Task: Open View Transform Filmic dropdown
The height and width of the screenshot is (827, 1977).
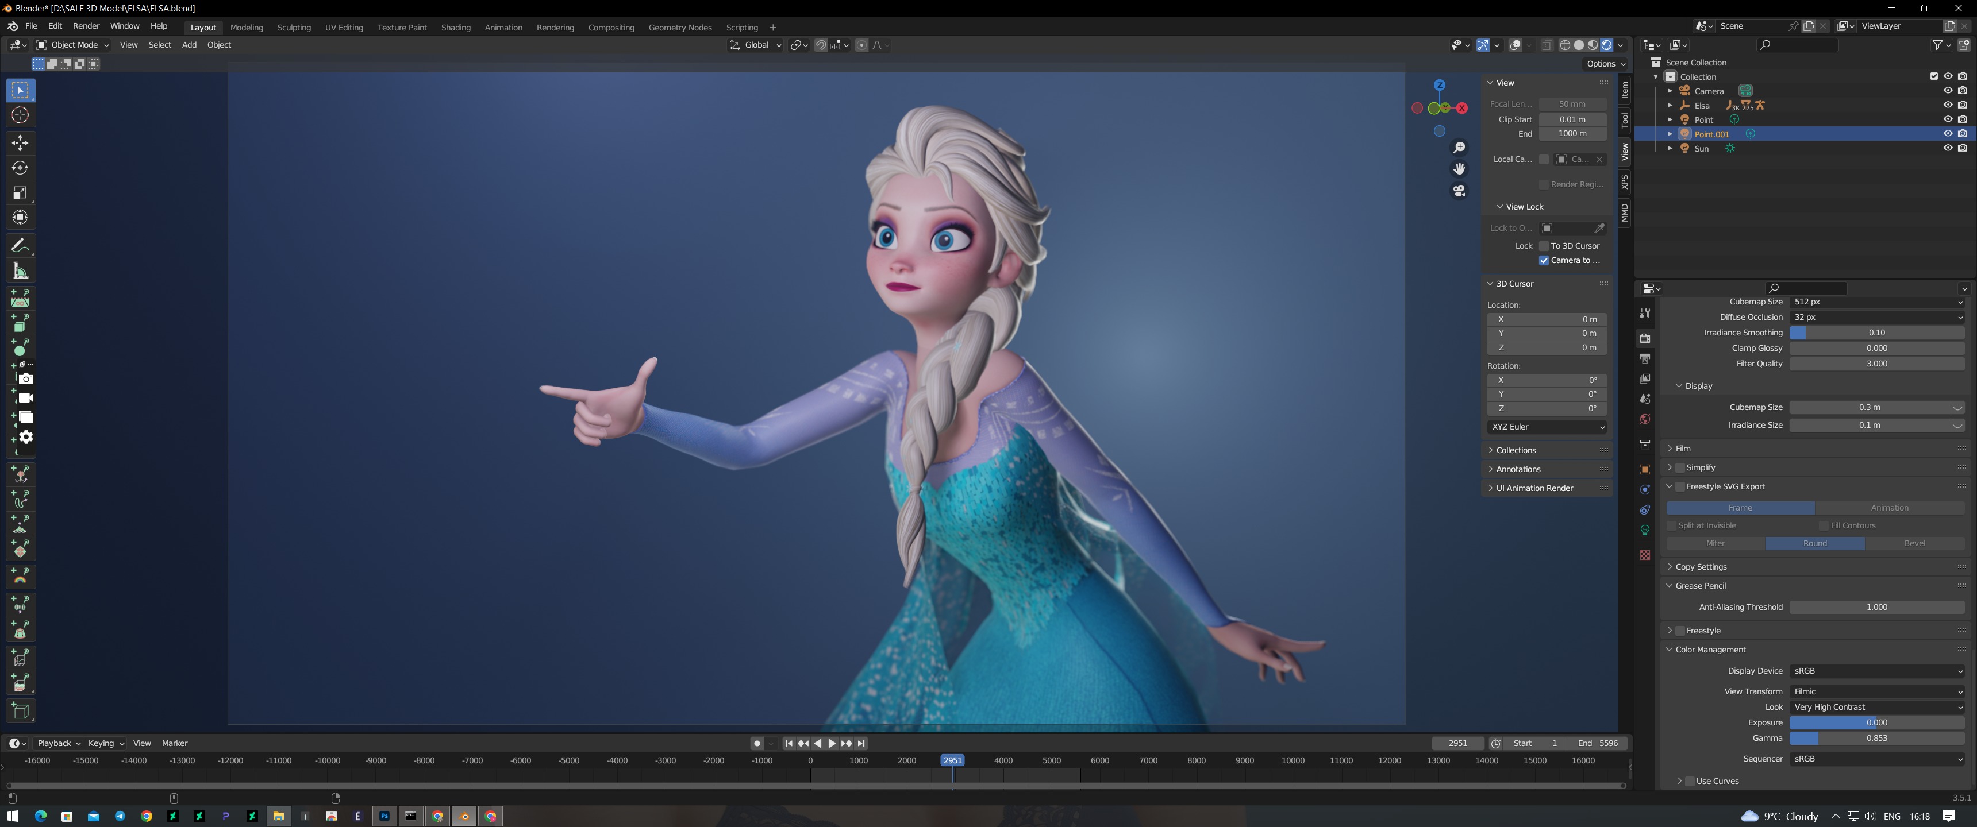Action: click(1876, 691)
